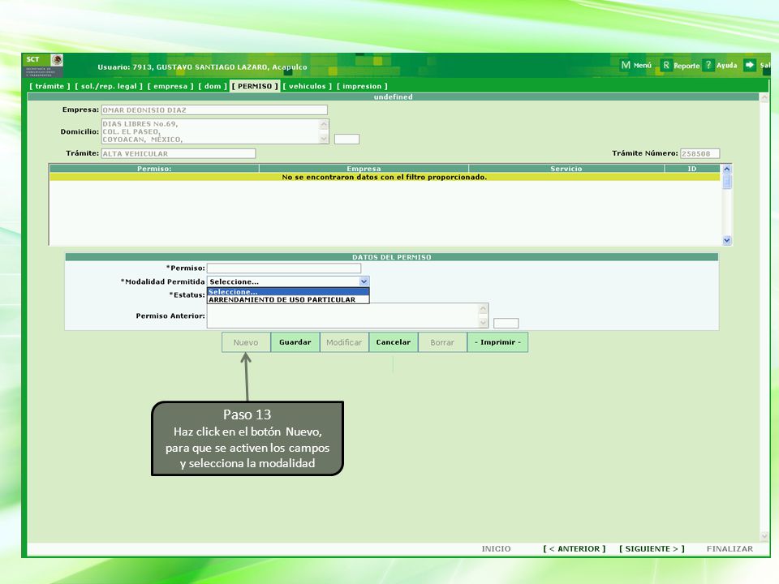
Task: Switch to the sol./rep. legal tab
Action: tap(109, 86)
